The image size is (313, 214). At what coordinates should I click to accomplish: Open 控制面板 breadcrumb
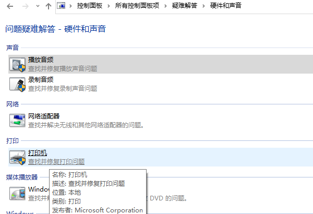90,6
